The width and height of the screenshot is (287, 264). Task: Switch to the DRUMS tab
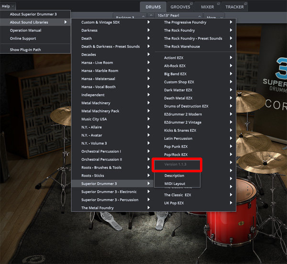pos(153,7)
